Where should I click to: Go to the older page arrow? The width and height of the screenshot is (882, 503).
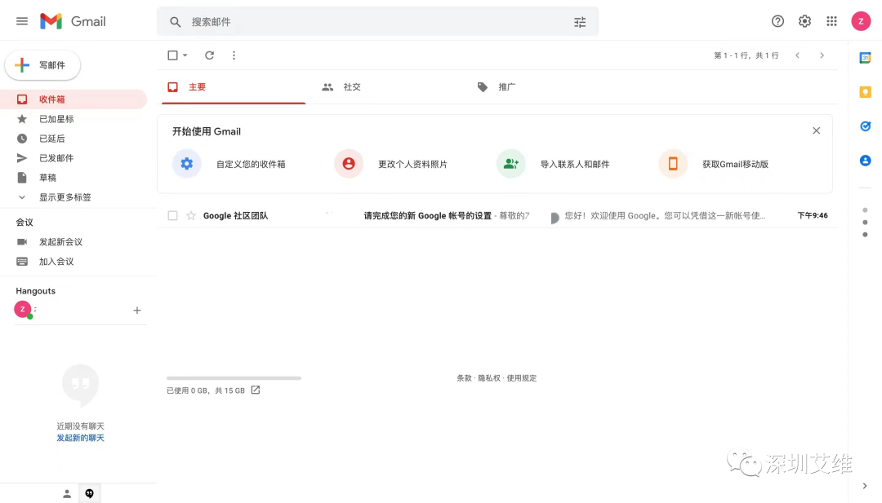pos(822,55)
